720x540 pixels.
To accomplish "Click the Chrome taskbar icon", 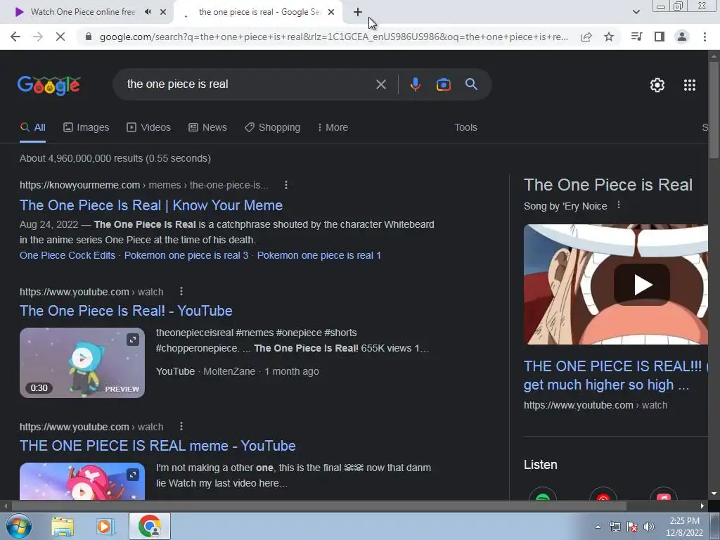I will (x=150, y=526).
